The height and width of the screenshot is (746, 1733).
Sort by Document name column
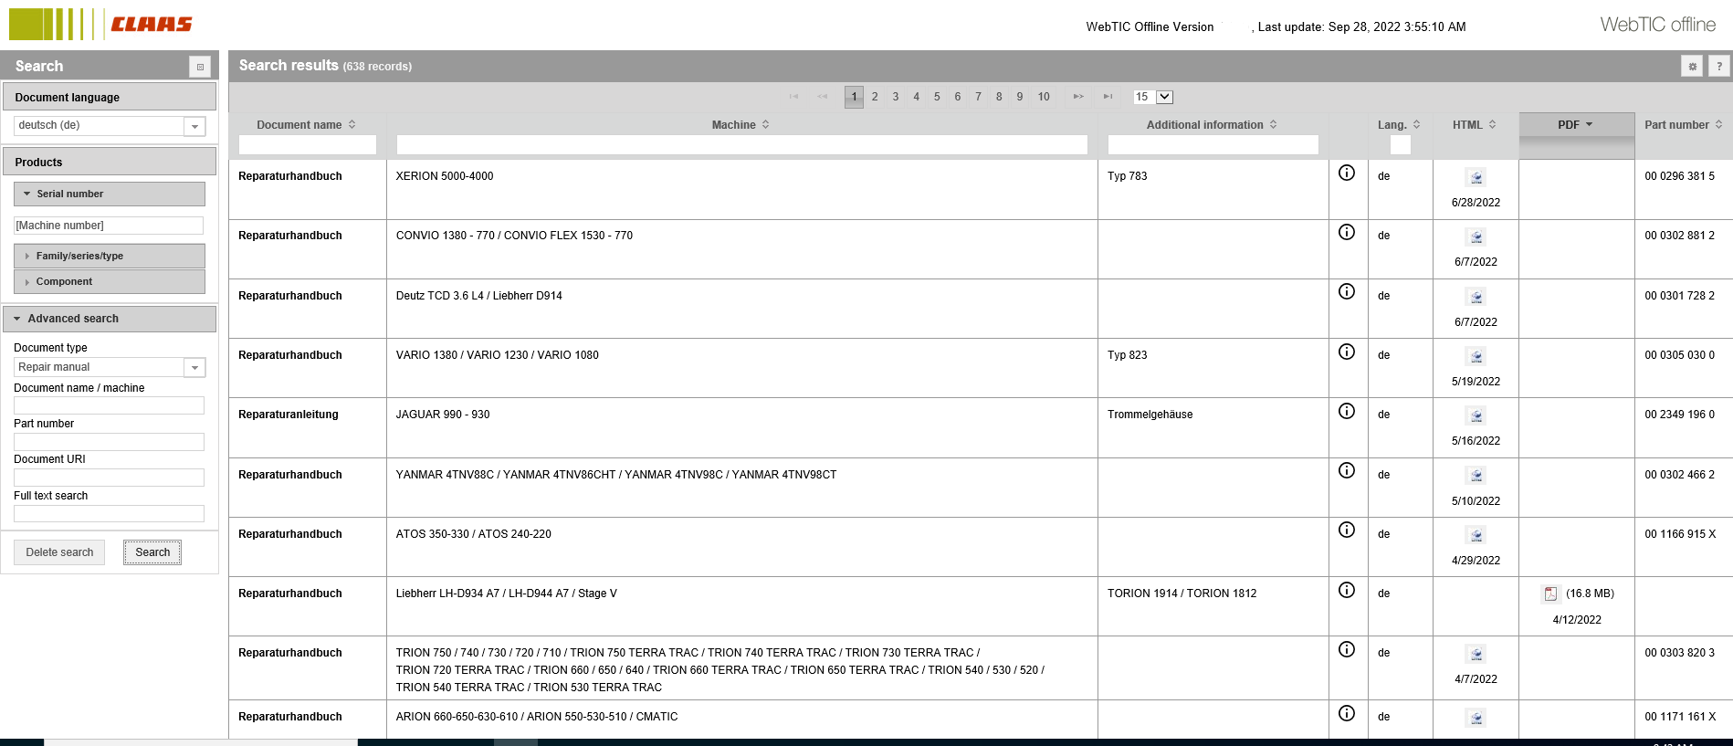click(x=307, y=125)
